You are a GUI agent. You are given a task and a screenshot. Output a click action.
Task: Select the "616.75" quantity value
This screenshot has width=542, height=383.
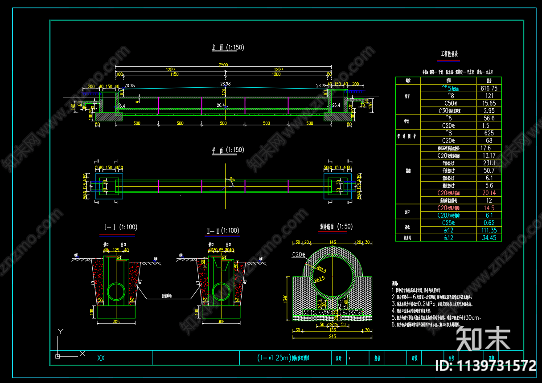click(x=489, y=88)
